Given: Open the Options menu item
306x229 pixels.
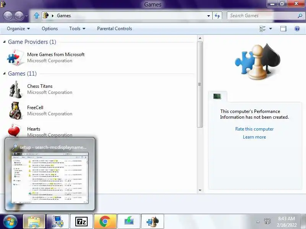Looking at the screenshot, I should tap(50, 29).
